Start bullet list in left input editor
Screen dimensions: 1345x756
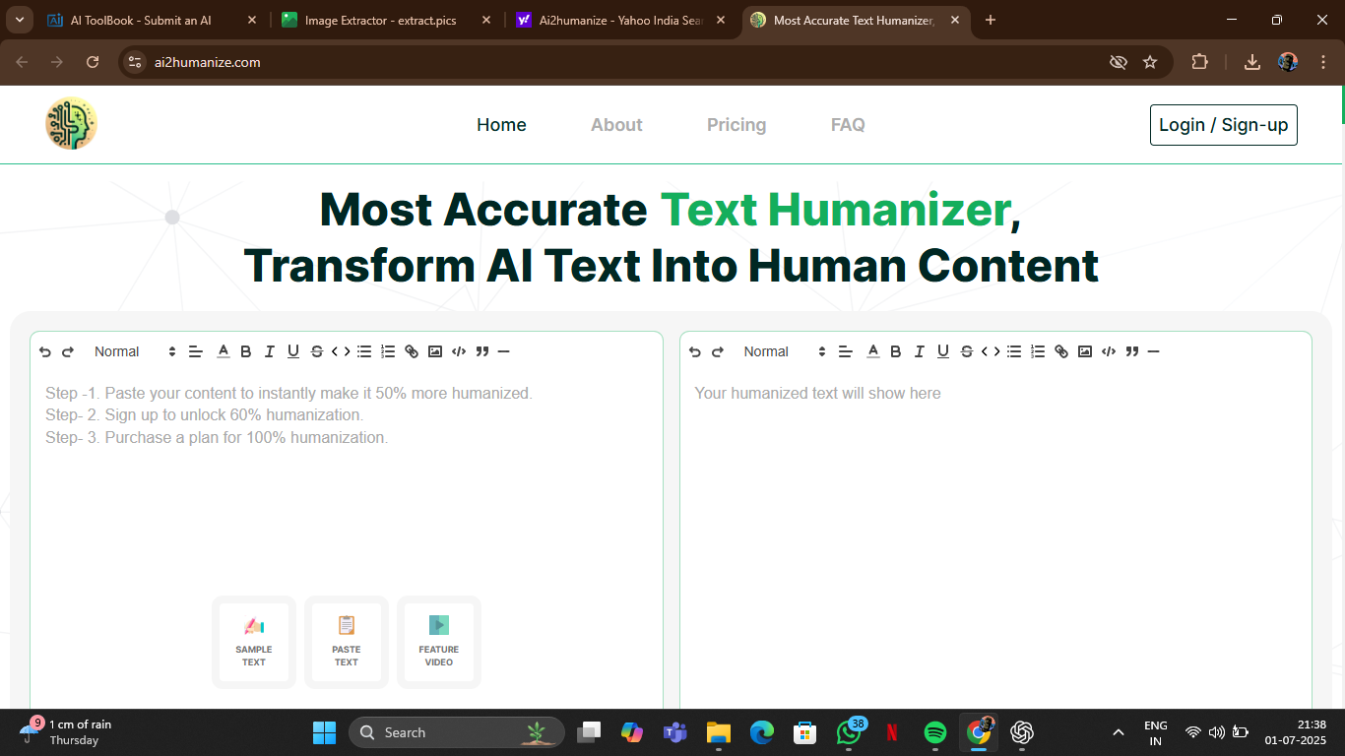364,351
